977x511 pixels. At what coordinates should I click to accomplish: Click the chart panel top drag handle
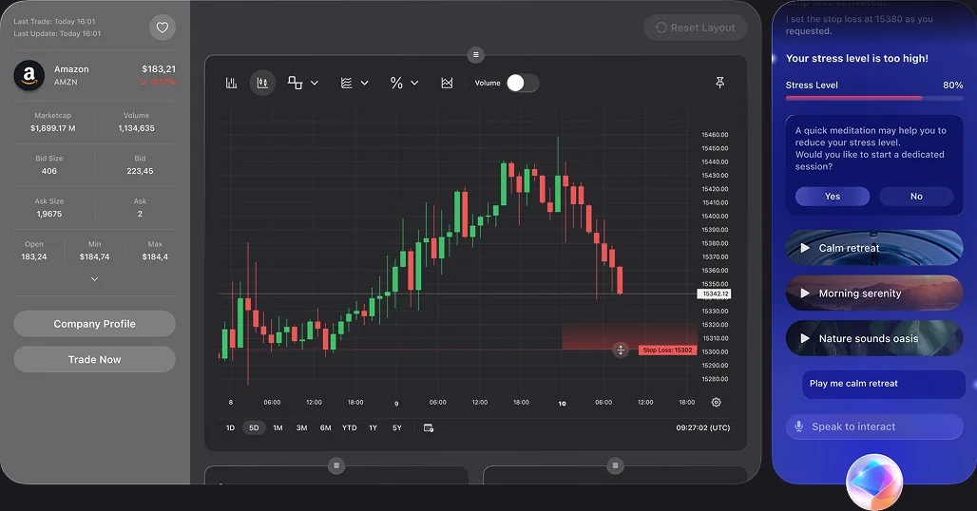pos(475,55)
